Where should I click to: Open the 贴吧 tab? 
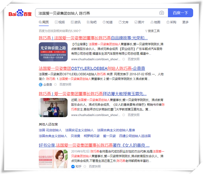pos(91,22)
